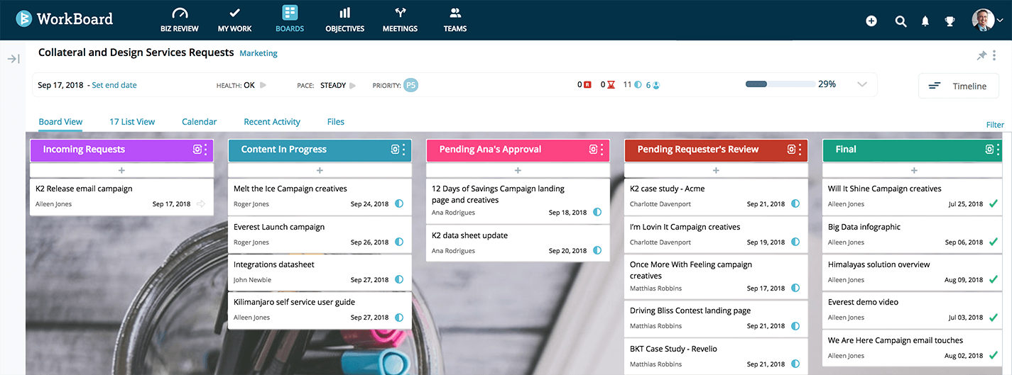Open Pending Requester's Review kebab menu
1012x375 pixels.
point(800,150)
